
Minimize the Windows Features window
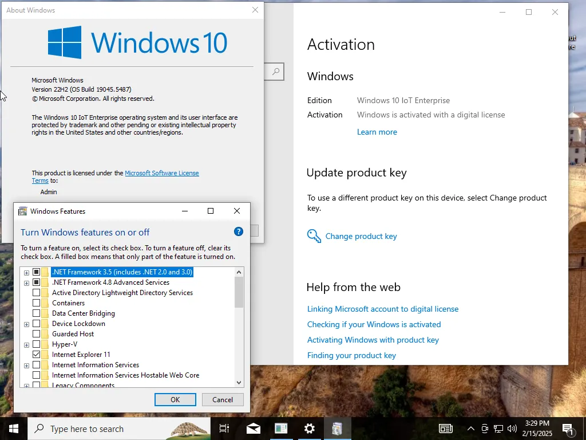tap(185, 211)
